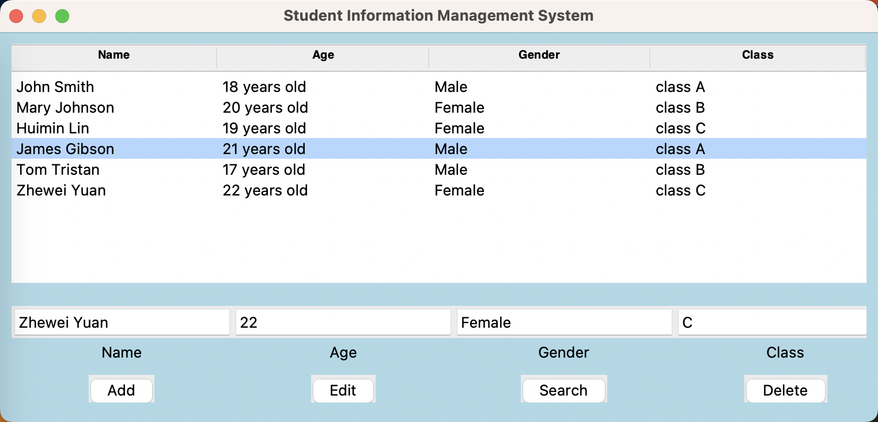The height and width of the screenshot is (422, 878).
Task: Click the Add button
Action: (121, 390)
